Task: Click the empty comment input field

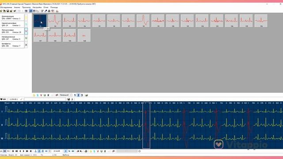Action: [x=45, y=99]
